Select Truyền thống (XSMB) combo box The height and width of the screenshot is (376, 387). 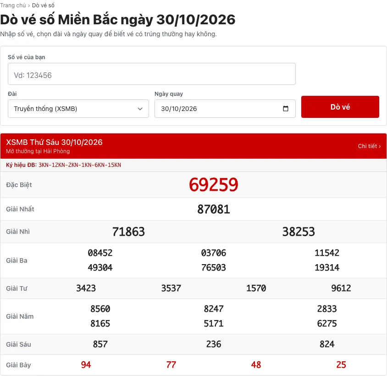78,109
